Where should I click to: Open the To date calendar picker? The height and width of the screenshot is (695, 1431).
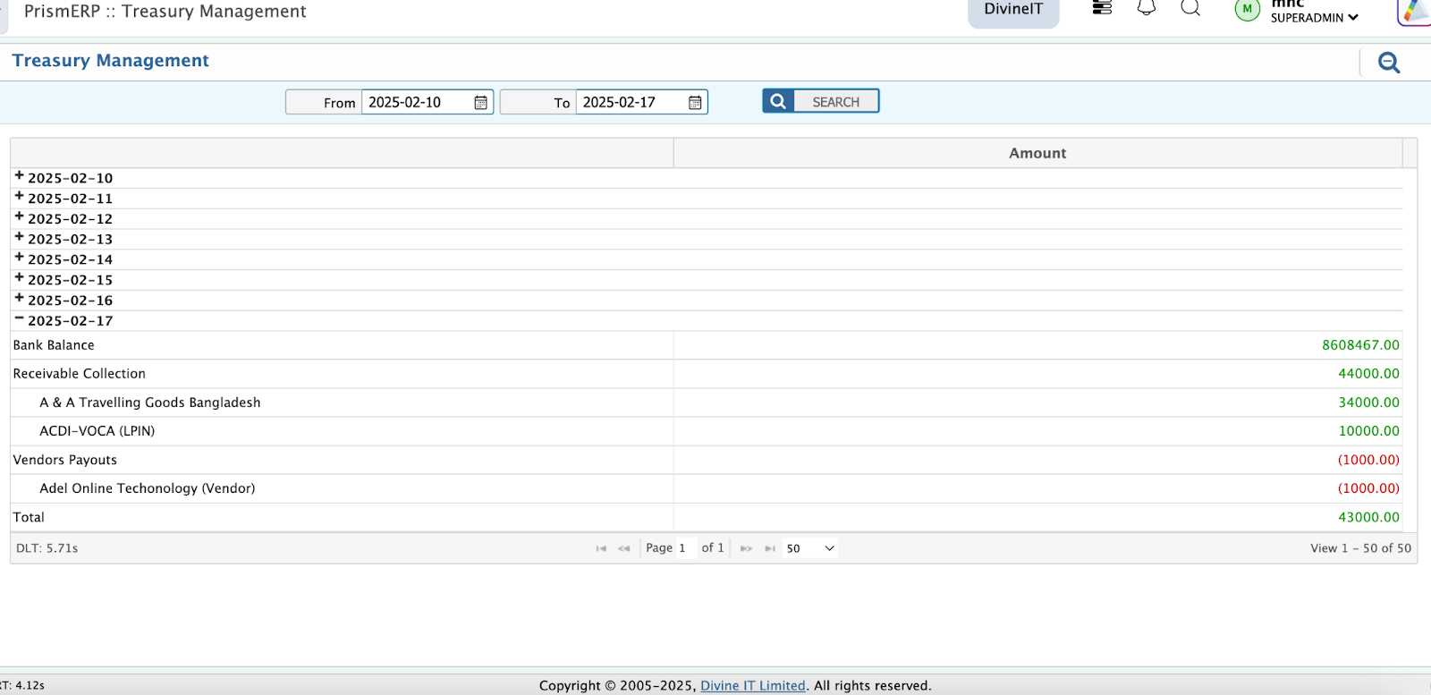point(695,103)
